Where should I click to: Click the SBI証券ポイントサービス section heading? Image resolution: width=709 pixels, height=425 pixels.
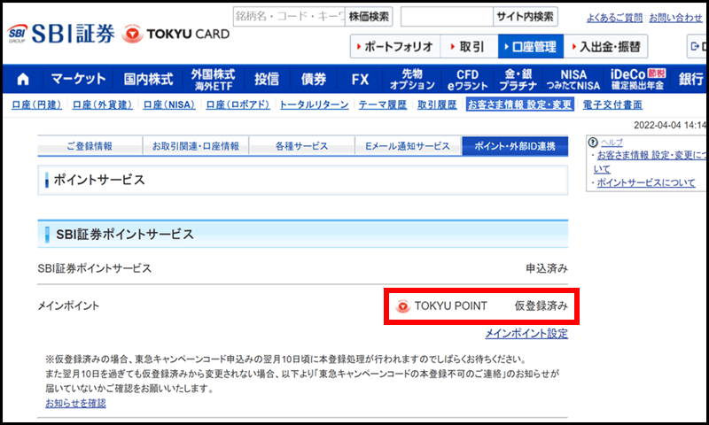click(x=125, y=234)
